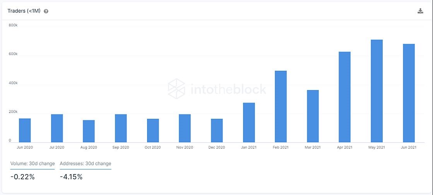Viewport: 433px width, 195px height.
Task: Click the Dec 2020 bar
Action: pyautogui.click(x=217, y=130)
